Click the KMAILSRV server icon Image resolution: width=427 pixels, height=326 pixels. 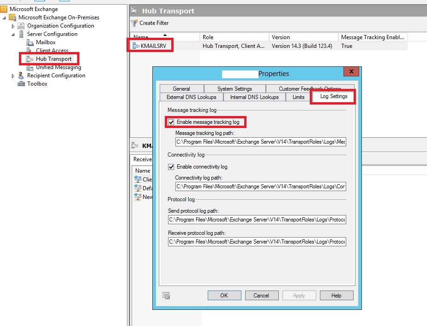(136, 46)
